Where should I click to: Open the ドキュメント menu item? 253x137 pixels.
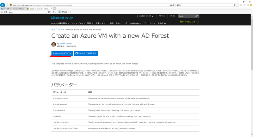click(101, 23)
